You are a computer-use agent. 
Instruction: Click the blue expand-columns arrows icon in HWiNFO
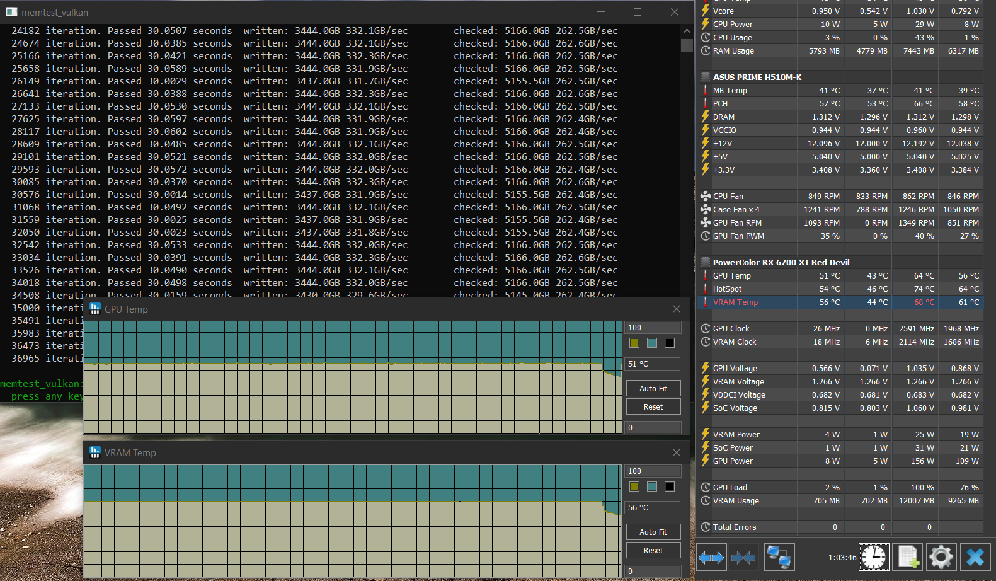click(711, 557)
